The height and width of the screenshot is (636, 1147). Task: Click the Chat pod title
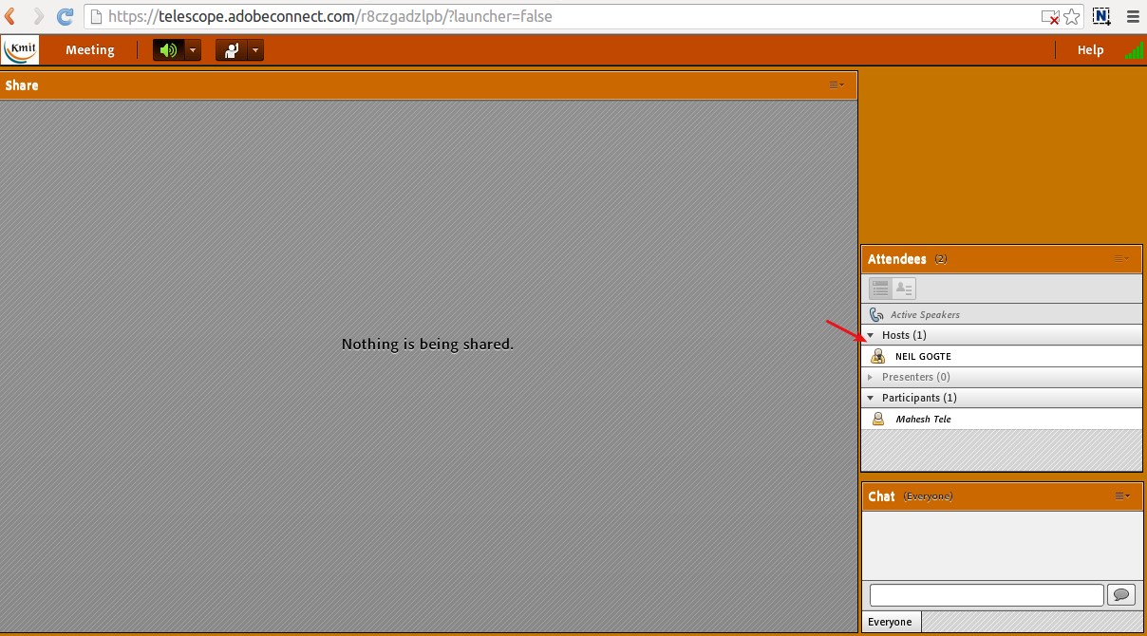coord(881,496)
